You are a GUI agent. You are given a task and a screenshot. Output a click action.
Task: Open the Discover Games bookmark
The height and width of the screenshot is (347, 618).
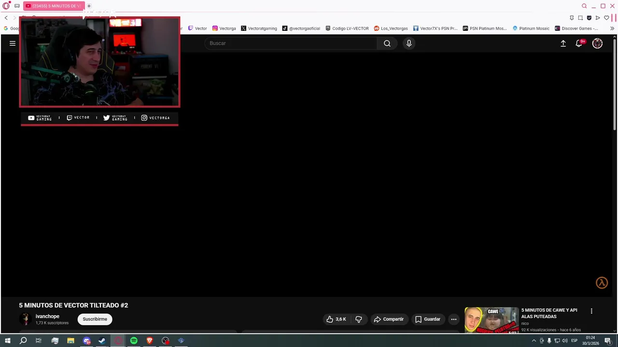[576, 28]
